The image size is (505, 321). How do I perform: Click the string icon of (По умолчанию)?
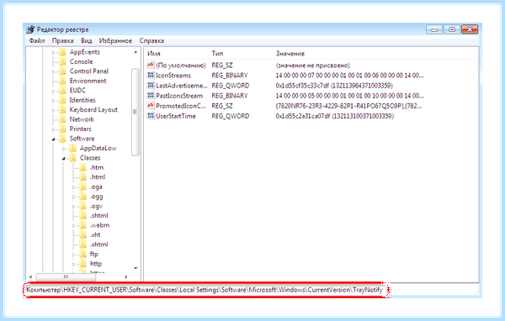151,65
